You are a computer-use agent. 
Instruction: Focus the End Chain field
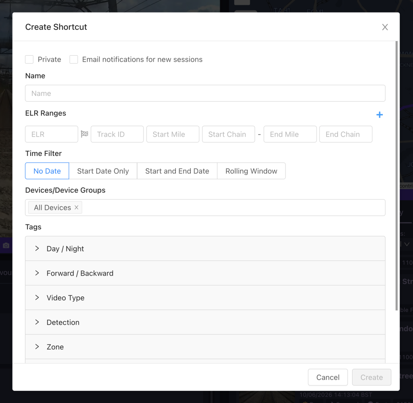coord(346,134)
